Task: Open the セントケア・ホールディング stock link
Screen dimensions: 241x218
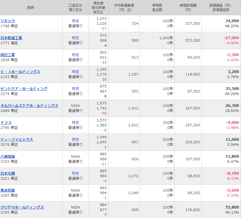Action: pos(24,89)
